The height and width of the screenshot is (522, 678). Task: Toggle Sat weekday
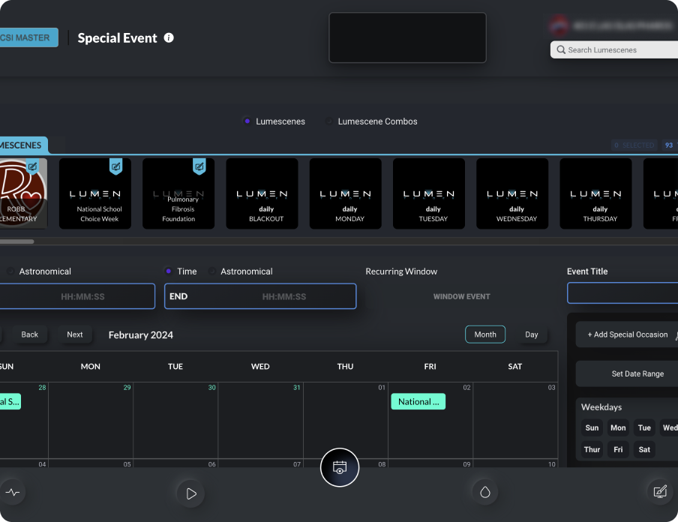coord(644,449)
